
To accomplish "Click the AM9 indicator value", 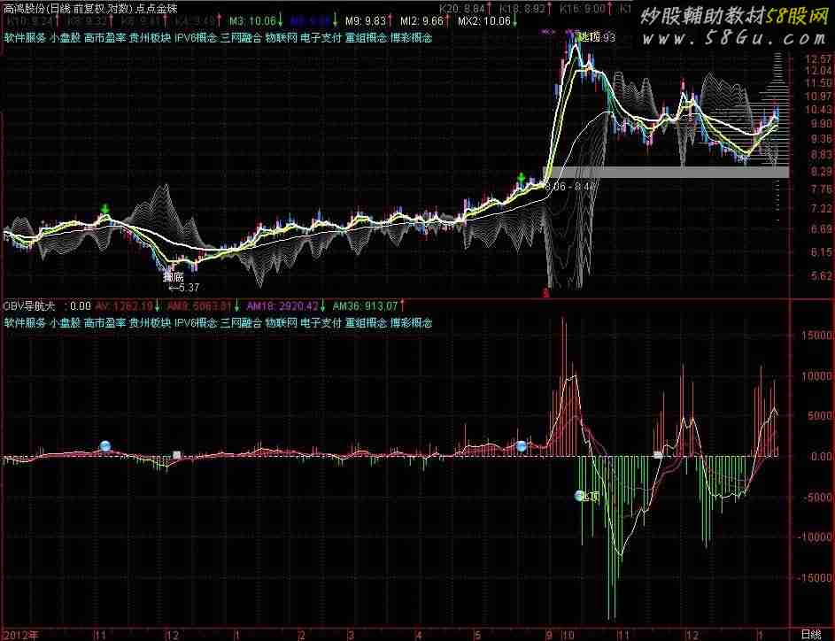I will tap(200, 306).
